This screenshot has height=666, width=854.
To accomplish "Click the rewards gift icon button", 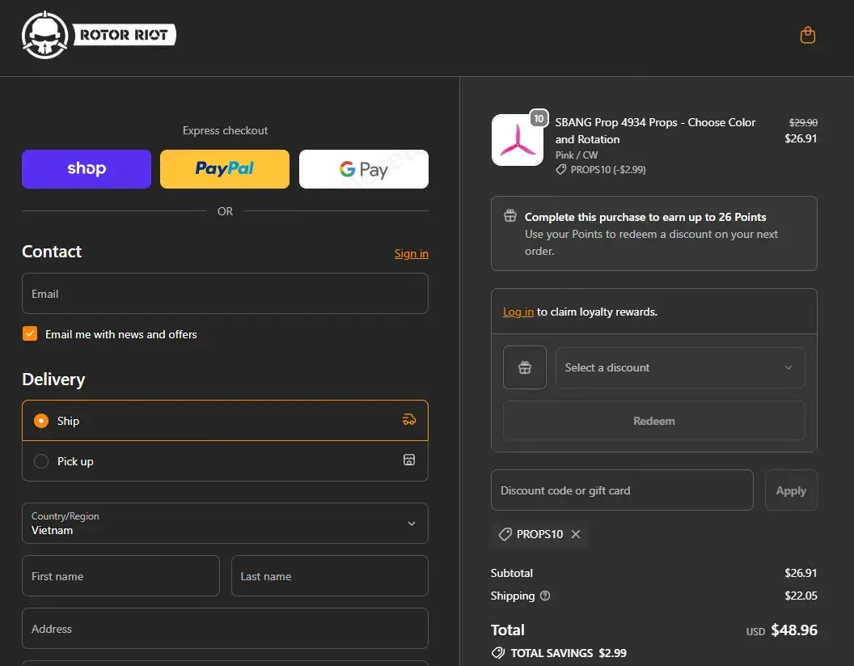I will [x=525, y=367].
